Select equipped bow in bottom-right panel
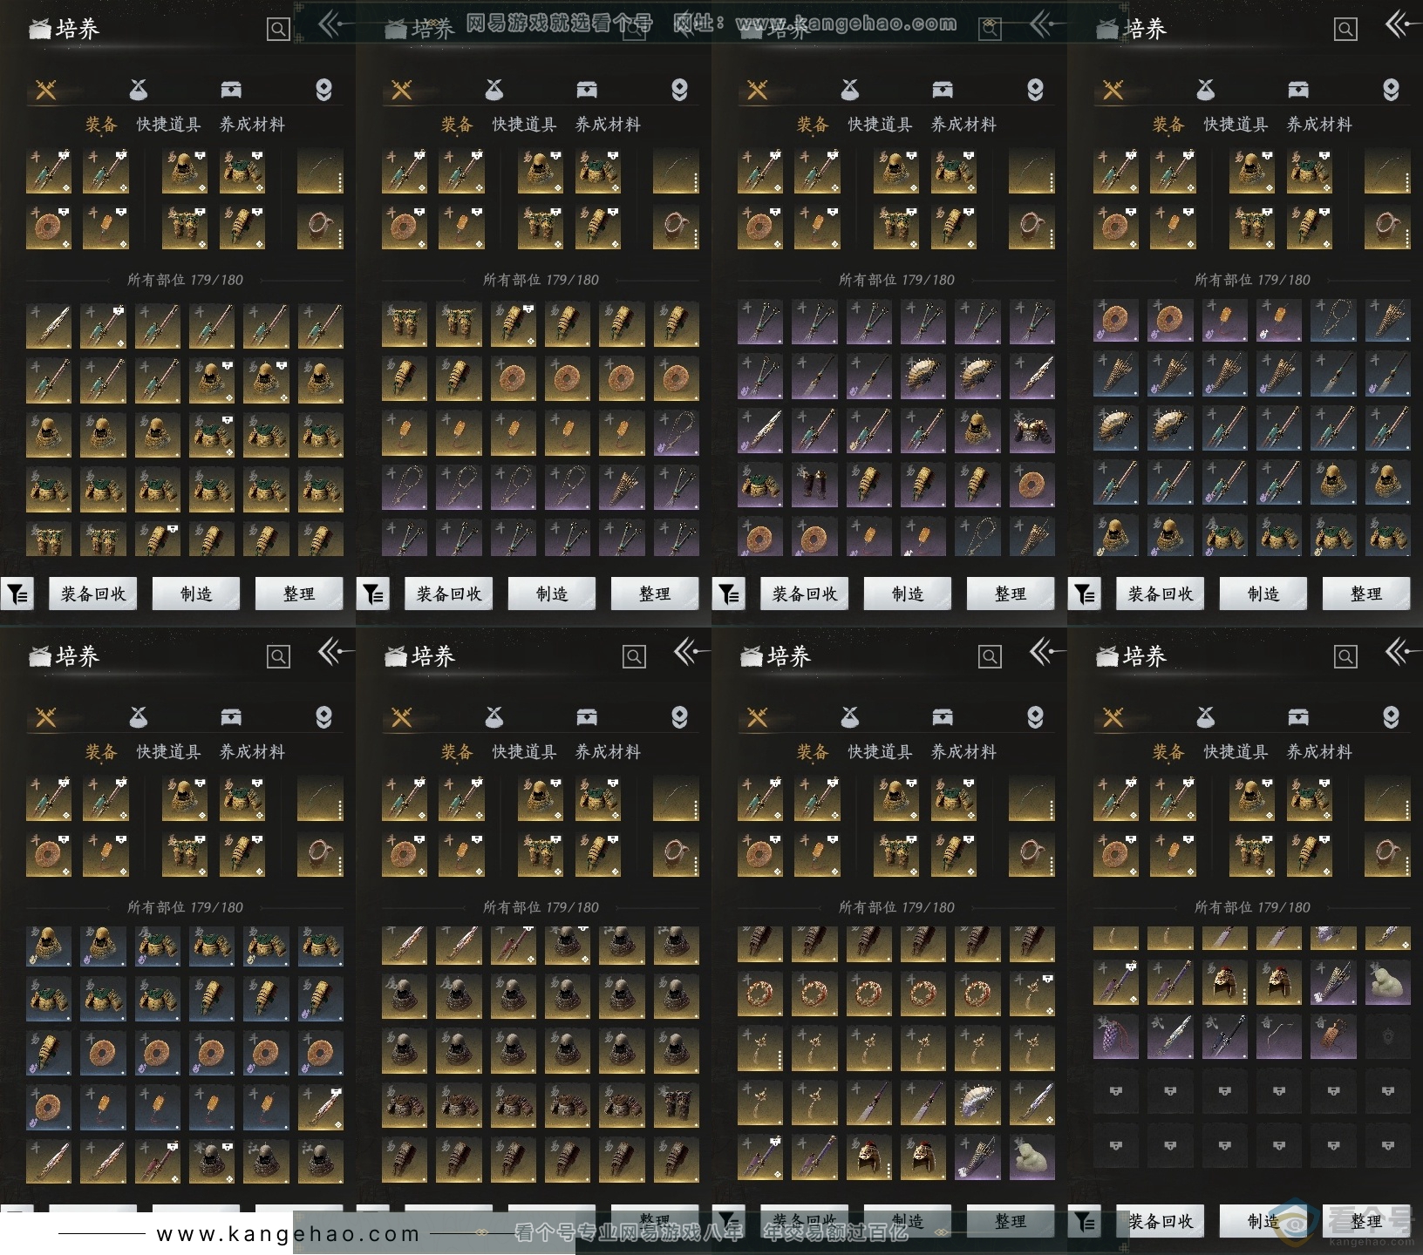Viewport: 1423px width, 1255px height. coord(1387,798)
